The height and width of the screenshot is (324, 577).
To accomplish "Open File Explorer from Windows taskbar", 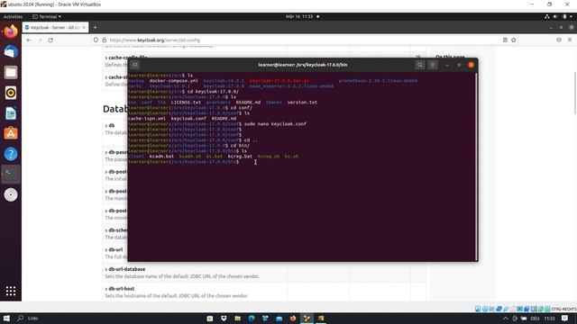I will [x=238, y=318].
